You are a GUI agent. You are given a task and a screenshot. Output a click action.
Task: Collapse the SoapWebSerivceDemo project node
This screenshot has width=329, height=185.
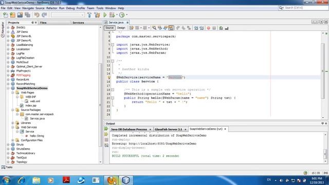8,88
